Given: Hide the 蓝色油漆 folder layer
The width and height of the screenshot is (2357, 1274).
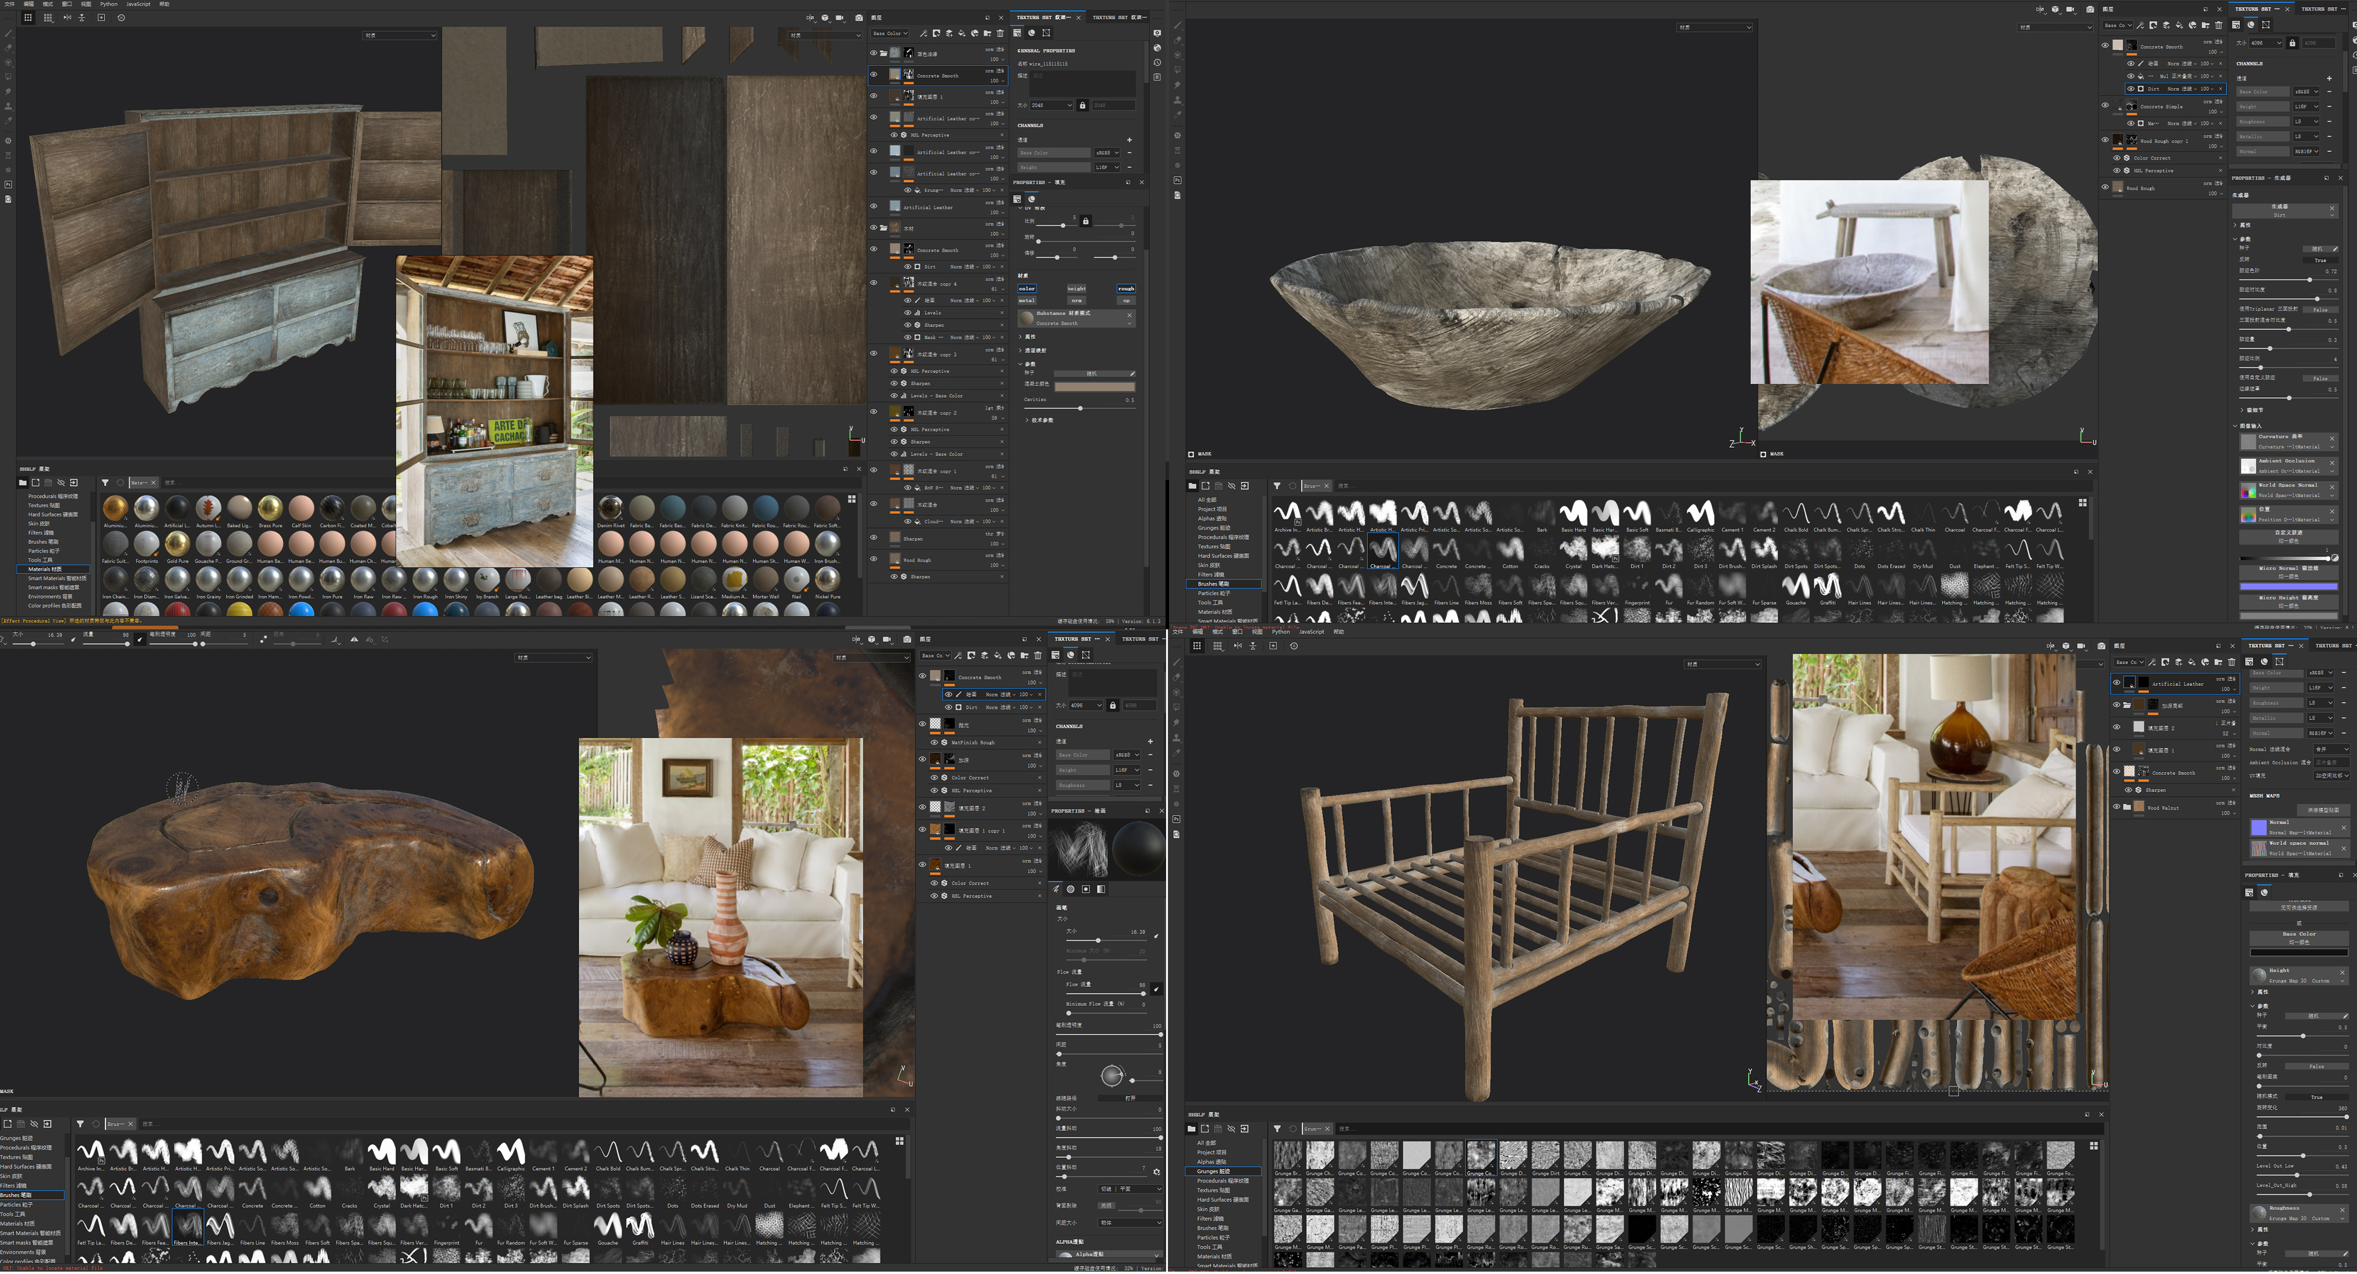Looking at the screenshot, I should [873, 53].
